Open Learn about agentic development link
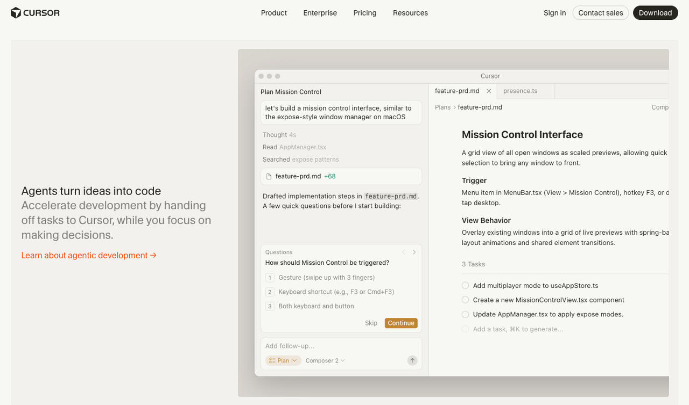Screen dimensions: 689x405 (89, 255)
